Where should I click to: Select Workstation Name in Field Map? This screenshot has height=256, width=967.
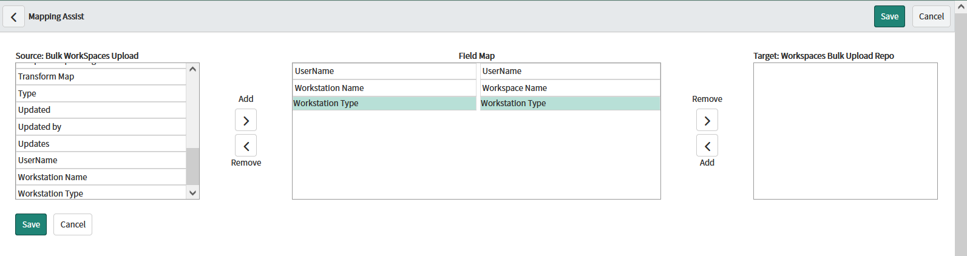(384, 88)
